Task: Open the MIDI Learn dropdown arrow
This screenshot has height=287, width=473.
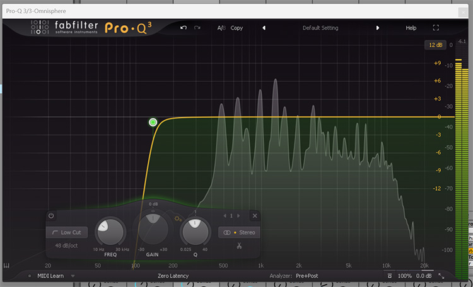Action: [73, 276]
